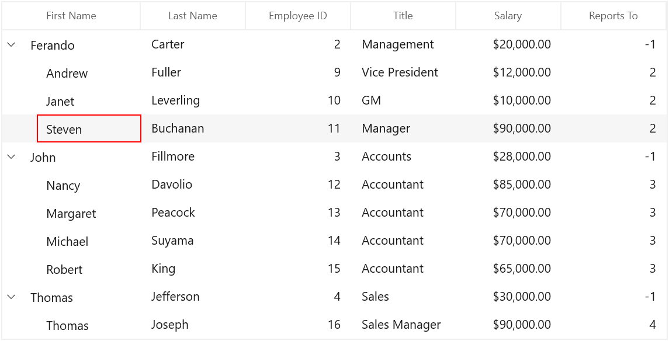The width and height of the screenshot is (669, 341).
Task: Click the Buchanan last name cell
Action: click(x=193, y=128)
